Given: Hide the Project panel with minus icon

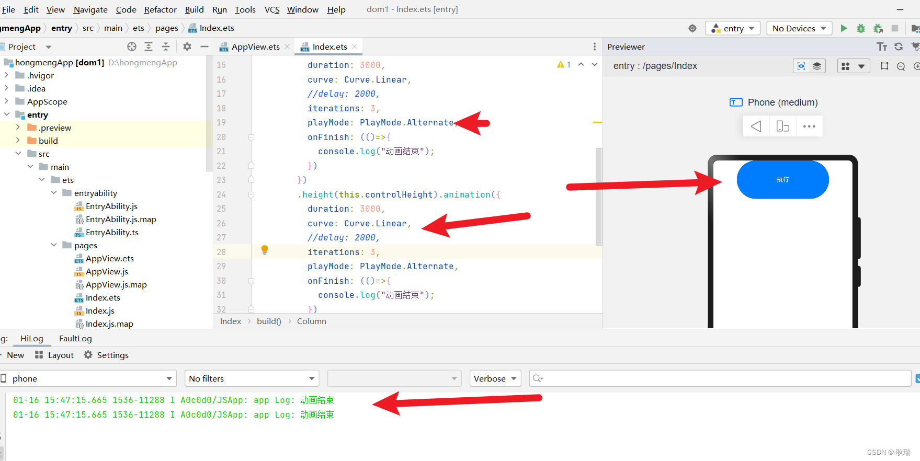Looking at the screenshot, I should [x=205, y=47].
